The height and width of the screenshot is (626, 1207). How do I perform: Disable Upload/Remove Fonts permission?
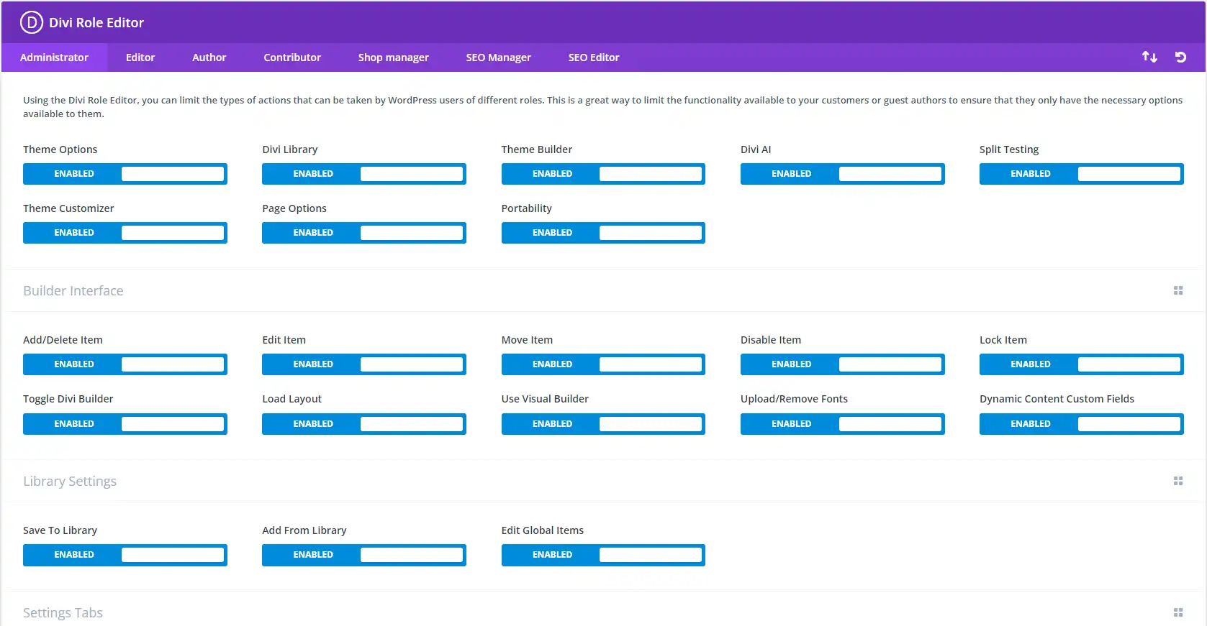pos(842,424)
